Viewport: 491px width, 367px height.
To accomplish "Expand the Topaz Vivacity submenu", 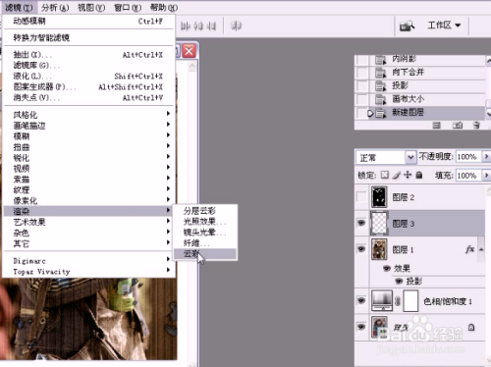I will coord(88,272).
